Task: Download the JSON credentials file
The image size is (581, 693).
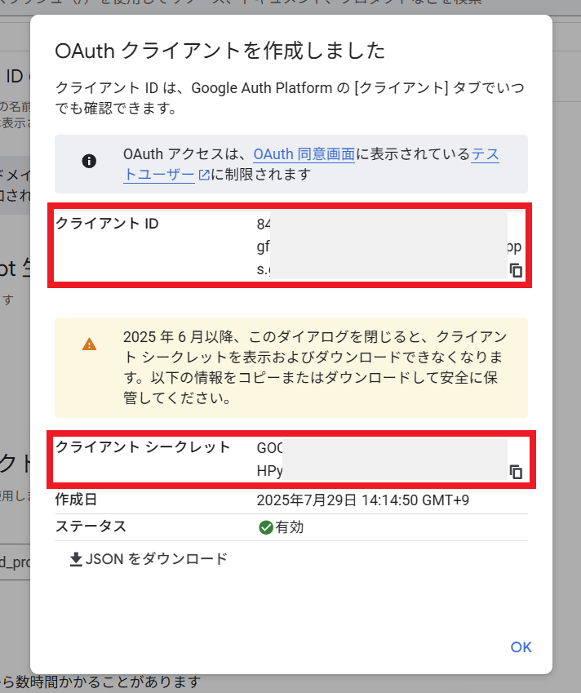Action: [149, 559]
